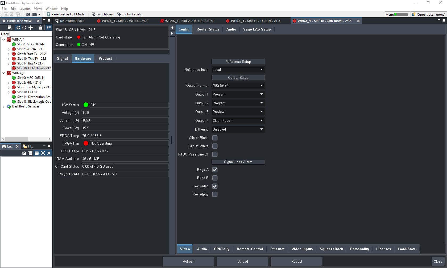Viewport: 447px width, 268px height.
Task: Click the Mem usage progress bar
Action: pos(401,14)
